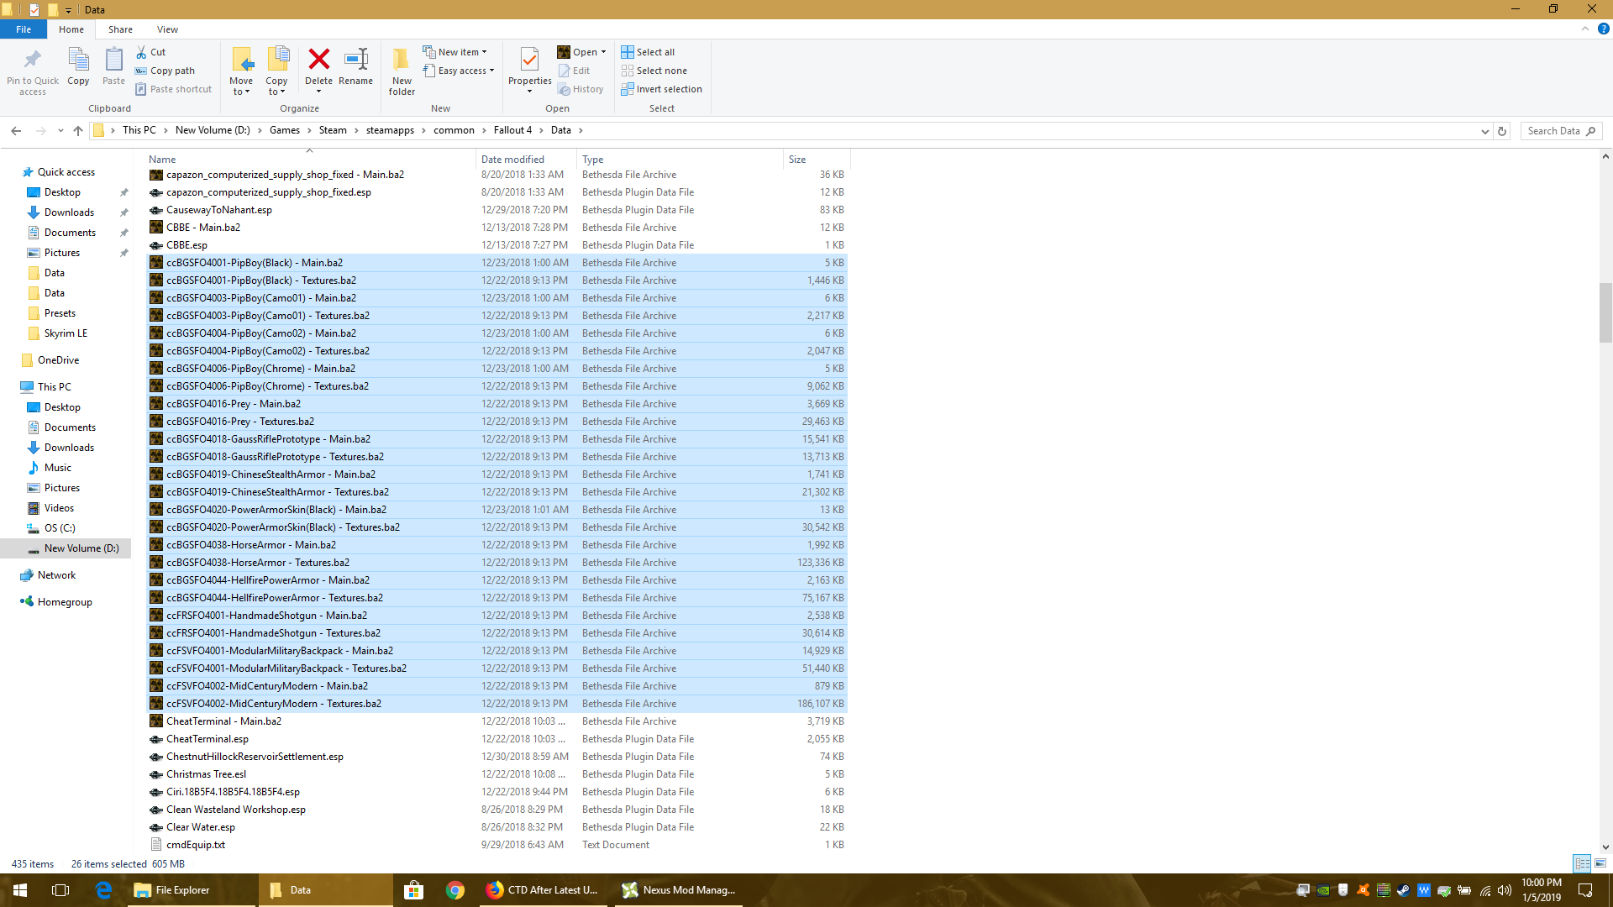
Task: Pin current folder to Quick access
Action: [x=32, y=71]
